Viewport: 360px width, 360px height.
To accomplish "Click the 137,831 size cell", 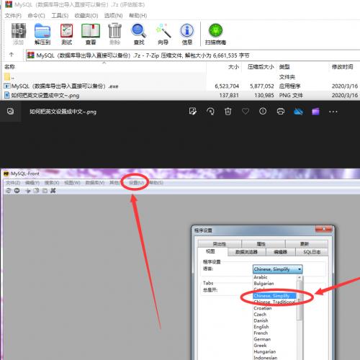I will [x=229, y=96].
